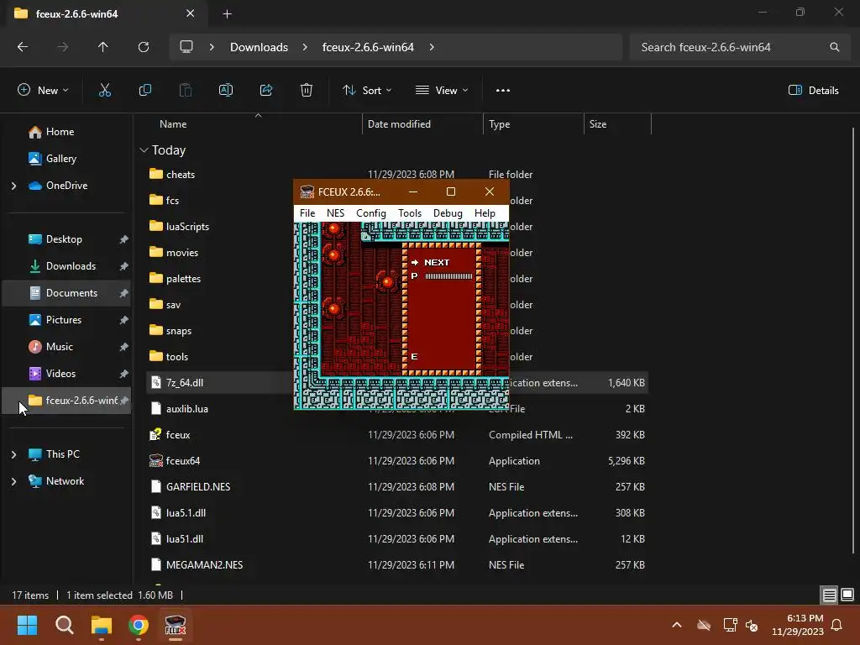Open FCEUX Debug menu
Screen dimensions: 860x645
coord(448,213)
